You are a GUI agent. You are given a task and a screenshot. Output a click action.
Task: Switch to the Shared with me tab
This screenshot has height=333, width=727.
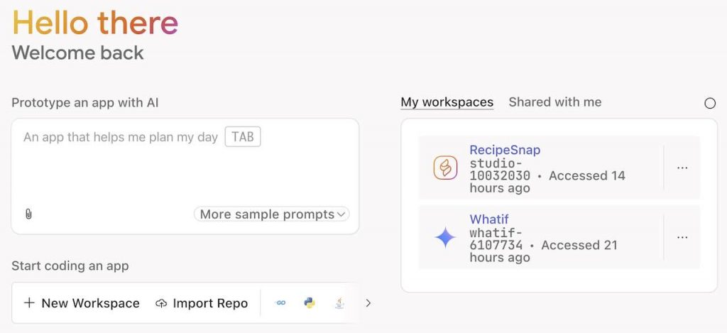tap(555, 102)
